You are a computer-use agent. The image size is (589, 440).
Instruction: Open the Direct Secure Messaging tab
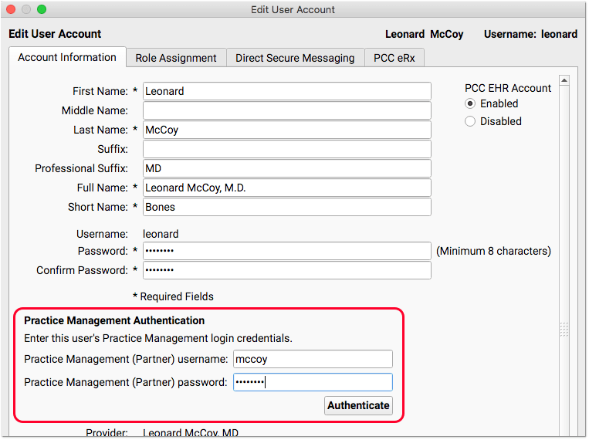(295, 58)
